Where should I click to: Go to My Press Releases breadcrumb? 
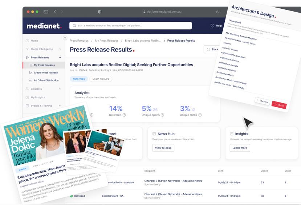tap(106, 41)
